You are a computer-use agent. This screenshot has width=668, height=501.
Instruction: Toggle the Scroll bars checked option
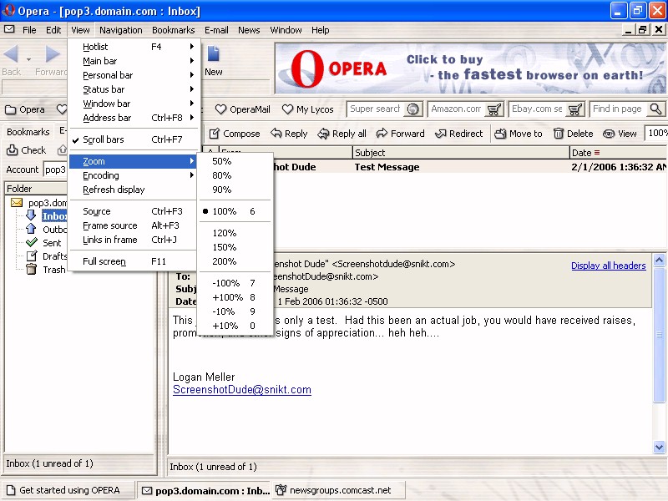tap(104, 139)
